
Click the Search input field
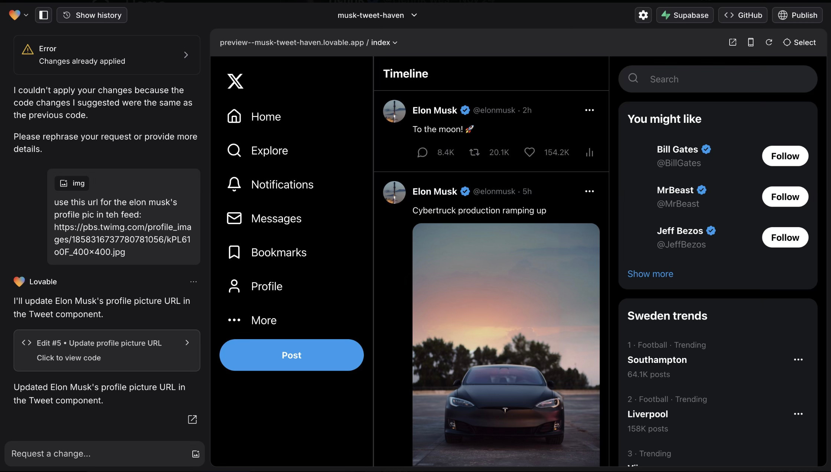coord(718,79)
